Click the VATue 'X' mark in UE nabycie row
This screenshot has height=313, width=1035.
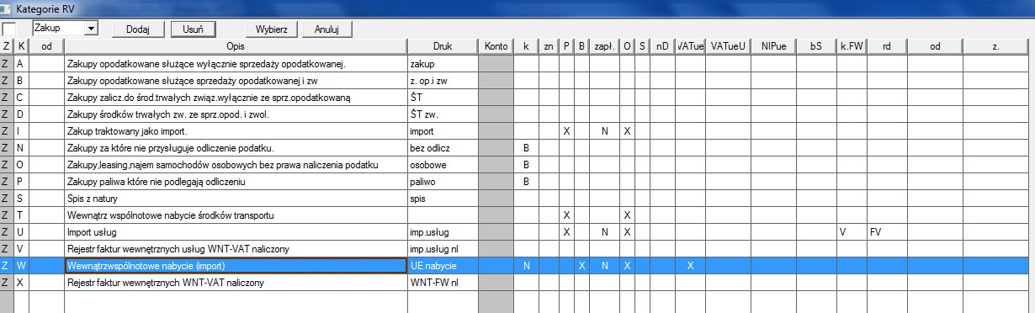pos(690,265)
